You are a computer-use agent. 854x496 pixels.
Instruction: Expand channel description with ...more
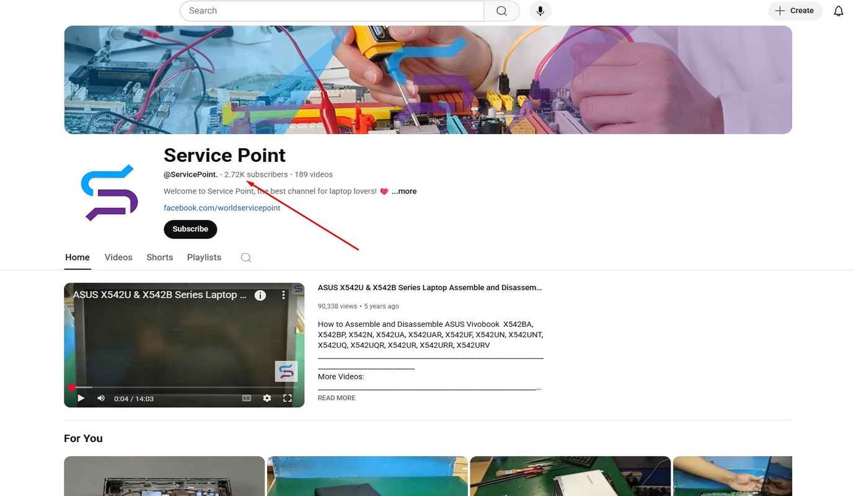pyautogui.click(x=404, y=192)
